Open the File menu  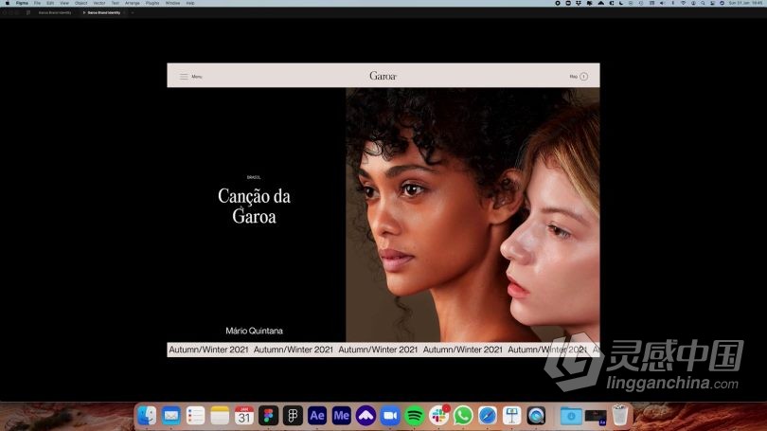37,3
